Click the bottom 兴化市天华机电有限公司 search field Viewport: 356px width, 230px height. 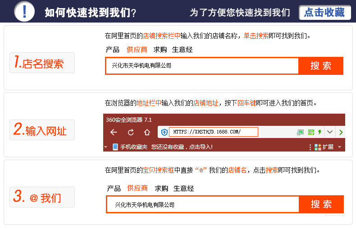[x=203, y=205]
